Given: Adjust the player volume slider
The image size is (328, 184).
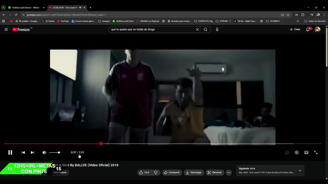Looking at the screenshot, I should pos(55,153).
